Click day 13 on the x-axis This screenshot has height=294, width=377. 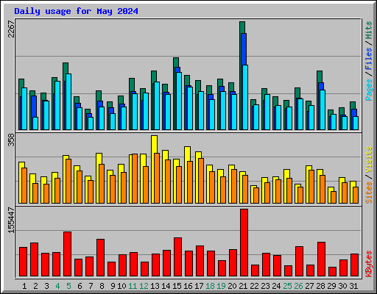coord(155,286)
